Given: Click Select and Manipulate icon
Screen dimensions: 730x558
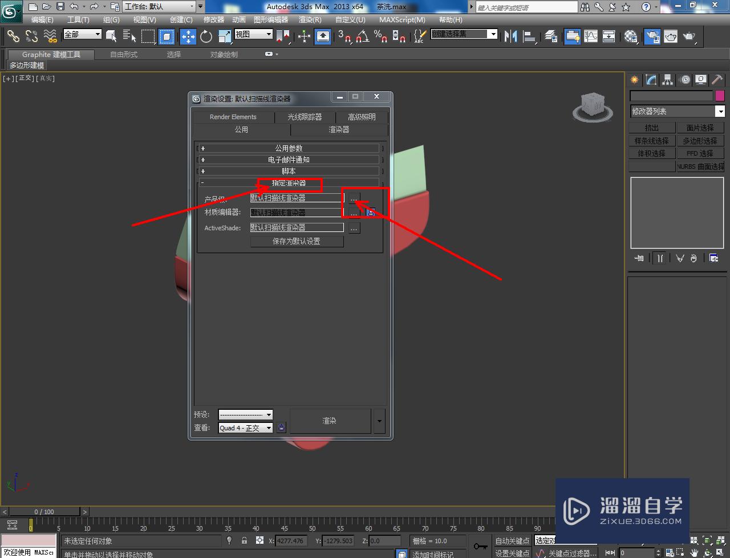Looking at the screenshot, I should 304,36.
